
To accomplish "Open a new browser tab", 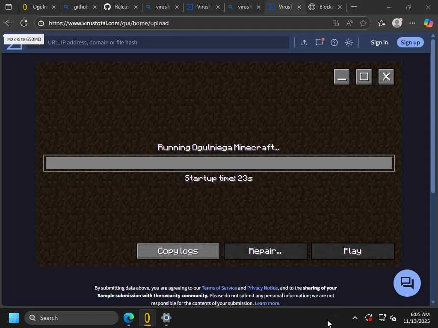I will click(354, 7).
